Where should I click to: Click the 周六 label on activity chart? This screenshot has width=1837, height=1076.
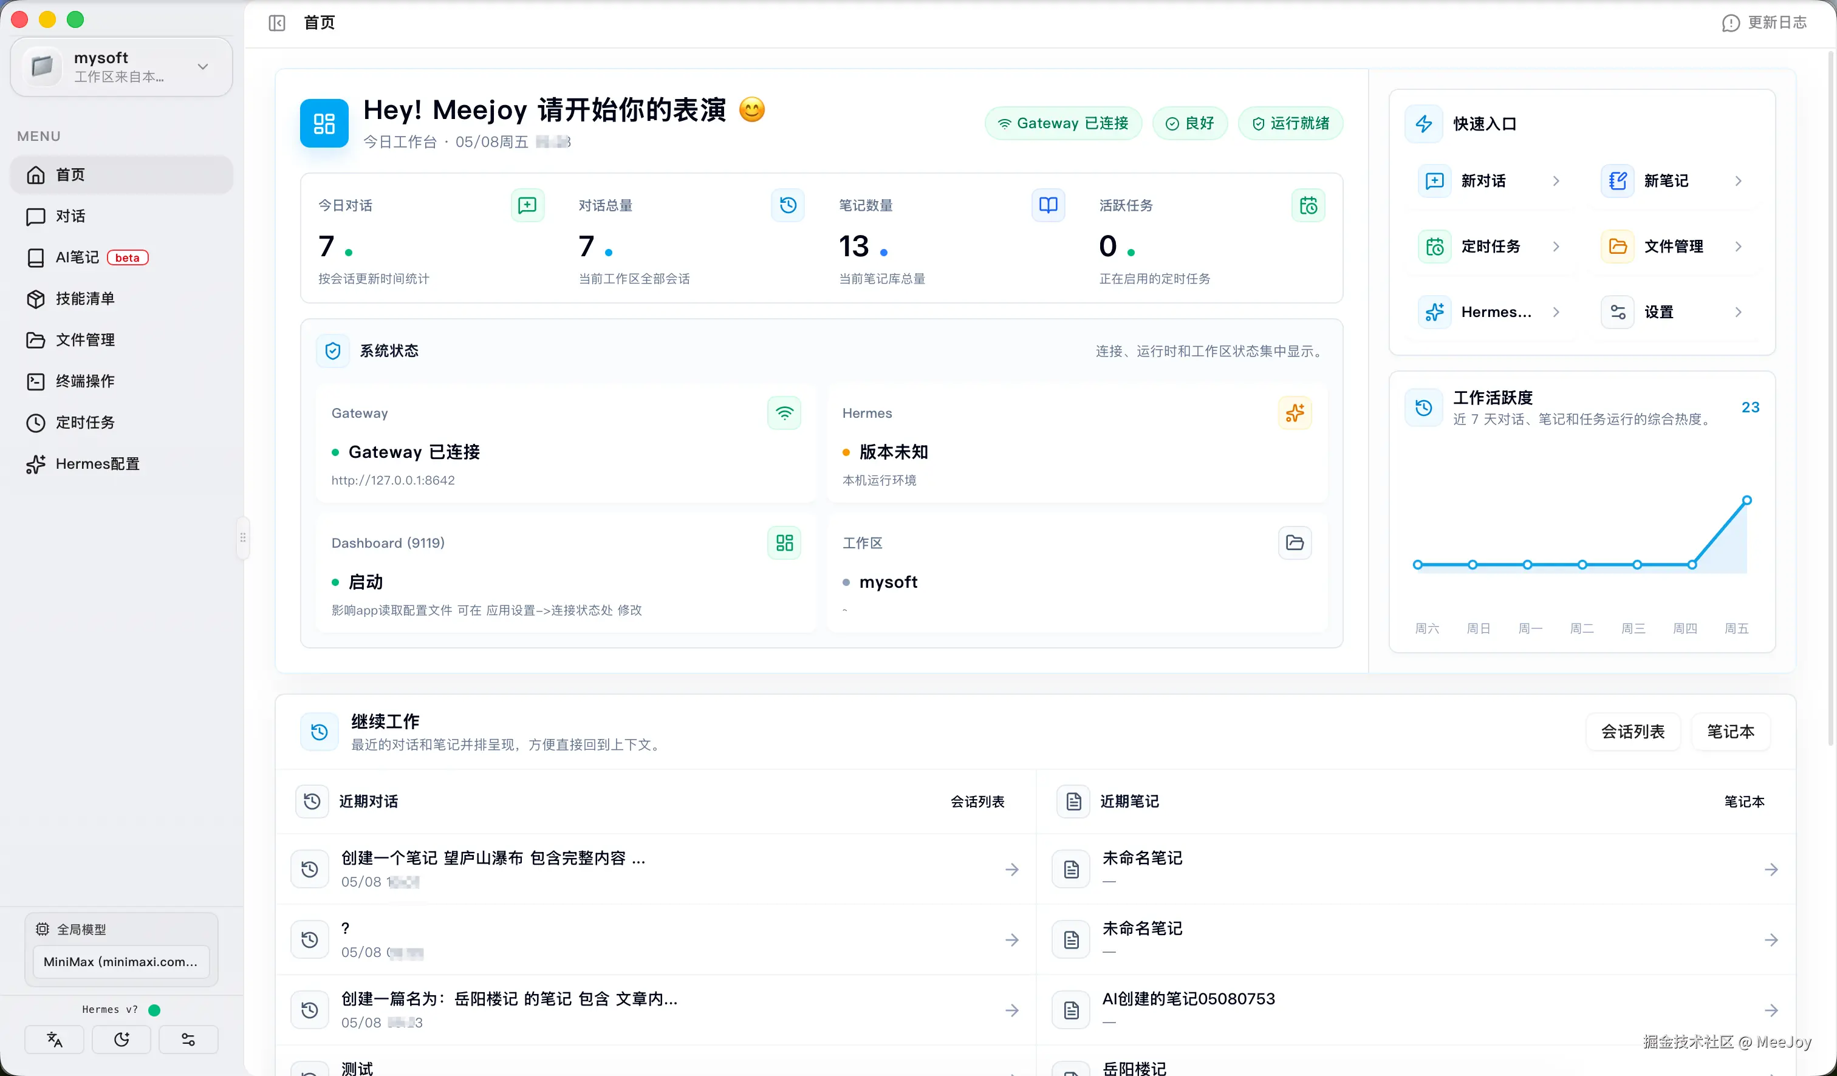pyautogui.click(x=1426, y=628)
